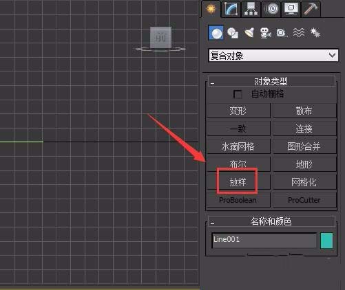Open the Hierarchy panel tab
The width and height of the screenshot is (345, 290).
(x=251, y=9)
